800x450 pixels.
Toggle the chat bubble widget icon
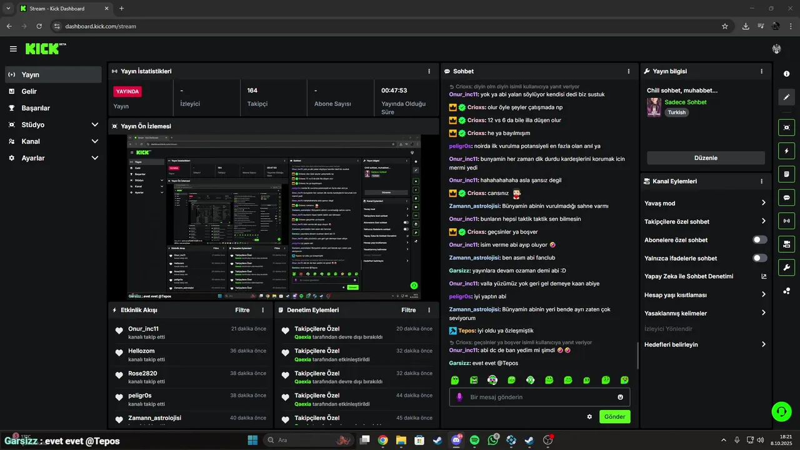786,197
